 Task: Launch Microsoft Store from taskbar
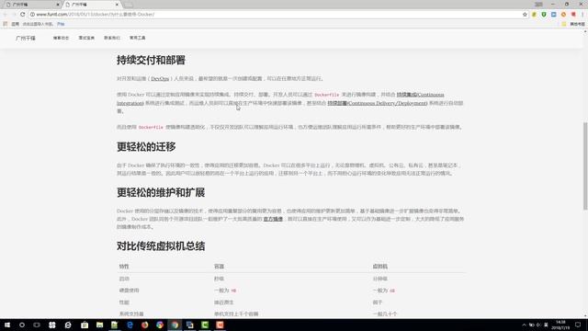85,325
